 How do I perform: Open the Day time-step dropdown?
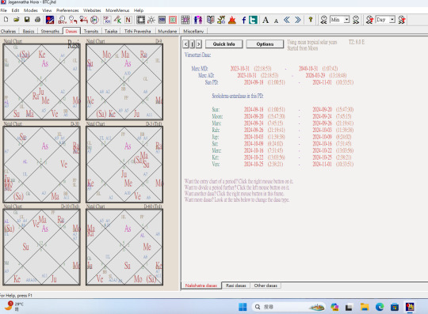point(392,20)
